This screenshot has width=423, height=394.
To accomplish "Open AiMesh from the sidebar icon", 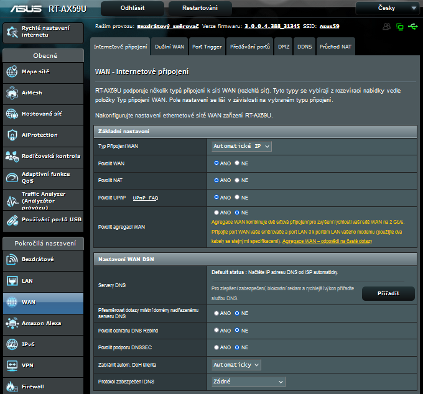I will 12,93.
